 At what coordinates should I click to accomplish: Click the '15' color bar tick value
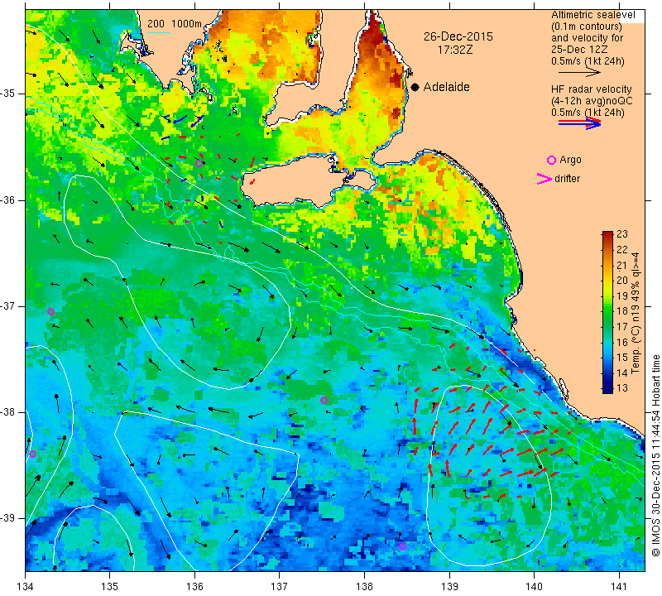(x=622, y=358)
